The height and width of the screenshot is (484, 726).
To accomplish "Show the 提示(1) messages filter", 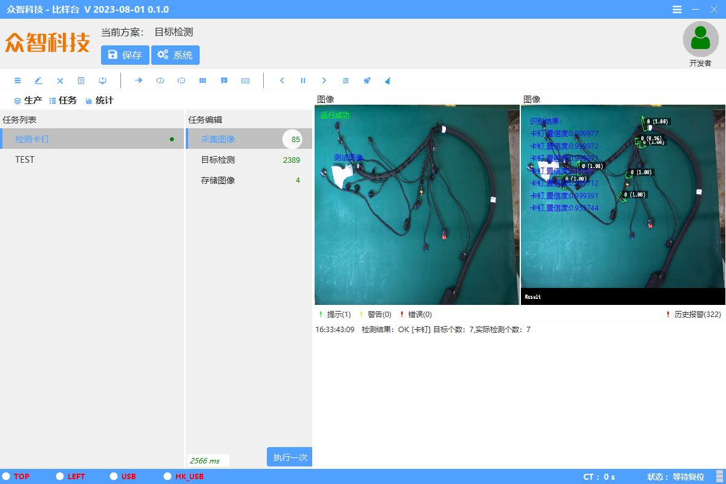I will pyautogui.click(x=335, y=315).
